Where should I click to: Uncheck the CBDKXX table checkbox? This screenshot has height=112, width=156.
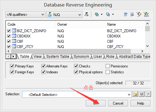[9, 36]
